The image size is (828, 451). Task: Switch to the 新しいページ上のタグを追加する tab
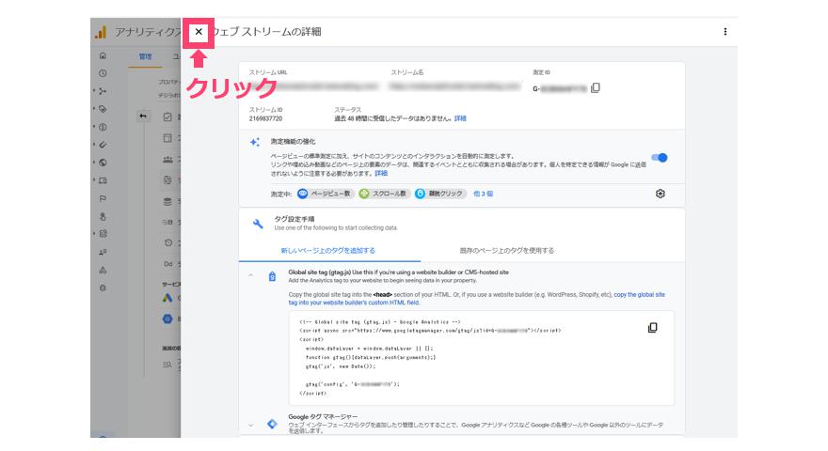pos(328,251)
